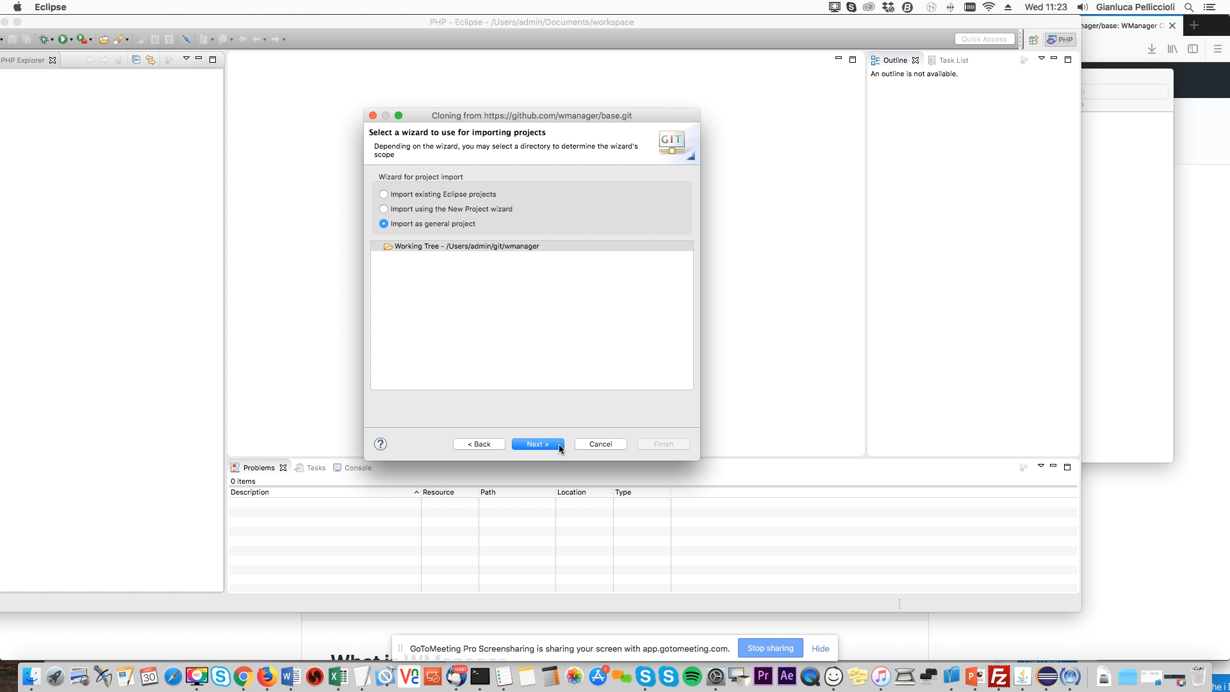Toggle Link with Editor in PHP Explorer

[x=151, y=60]
